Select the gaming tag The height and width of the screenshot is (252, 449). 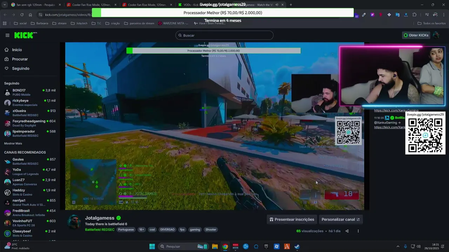(195, 230)
